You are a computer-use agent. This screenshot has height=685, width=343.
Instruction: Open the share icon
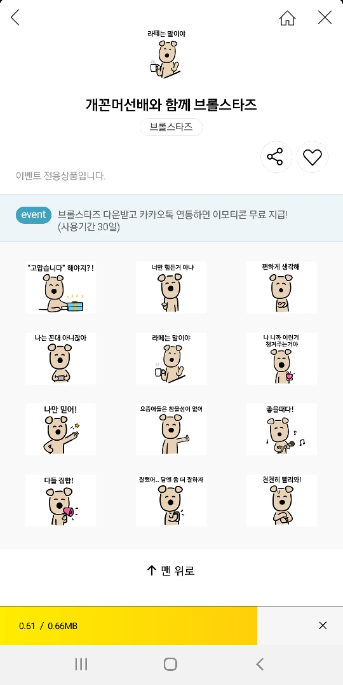click(x=276, y=157)
